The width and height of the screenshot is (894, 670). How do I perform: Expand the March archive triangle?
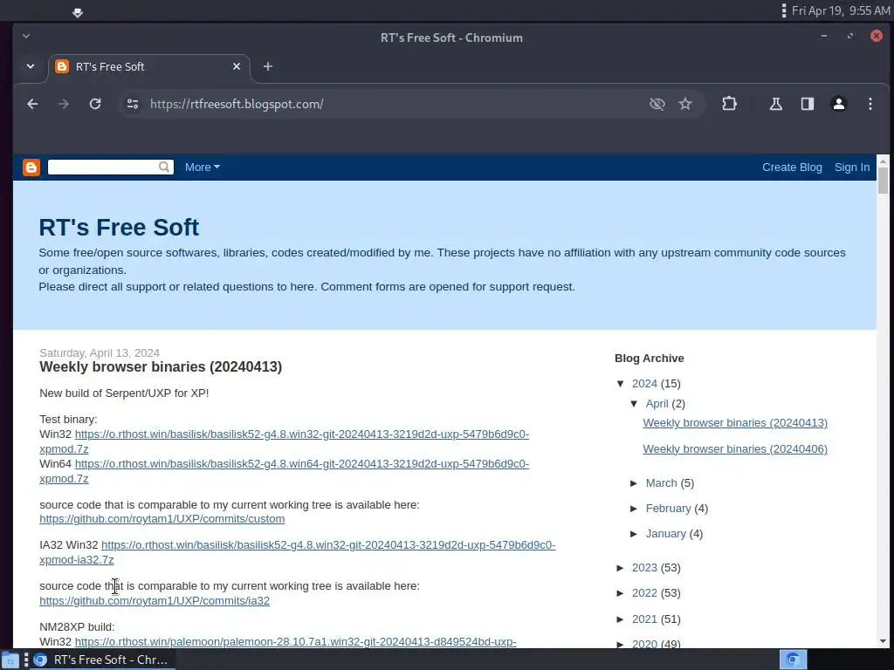click(x=634, y=483)
